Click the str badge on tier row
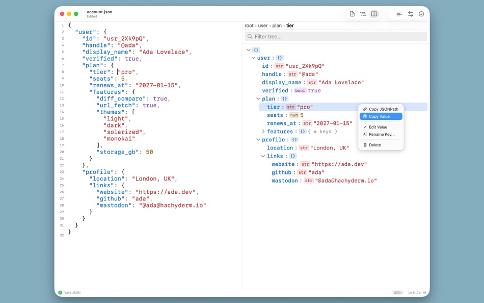Viewport: 484px width, 303px height. coord(290,107)
